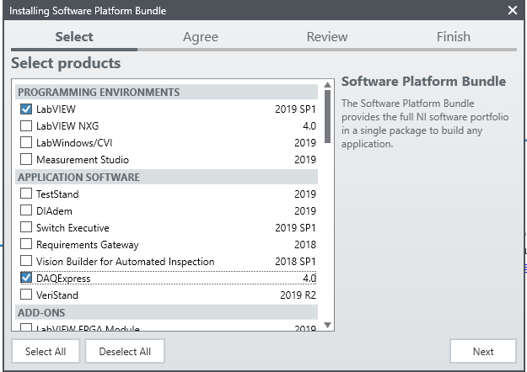This screenshot has height=372, width=527.
Task: Go to the Select step tab
Action: click(74, 36)
